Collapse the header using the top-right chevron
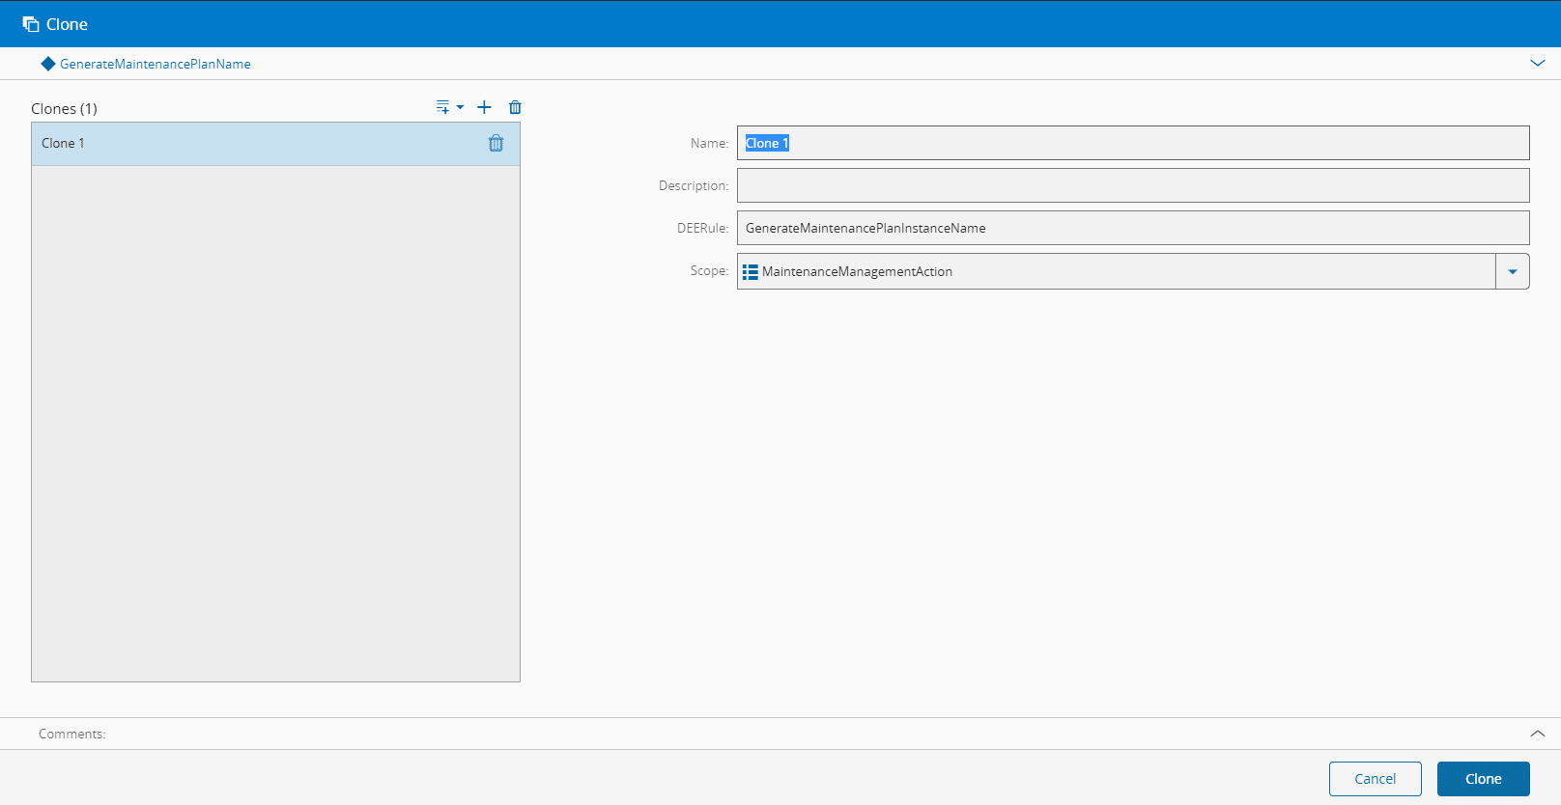 tap(1537, 63)
